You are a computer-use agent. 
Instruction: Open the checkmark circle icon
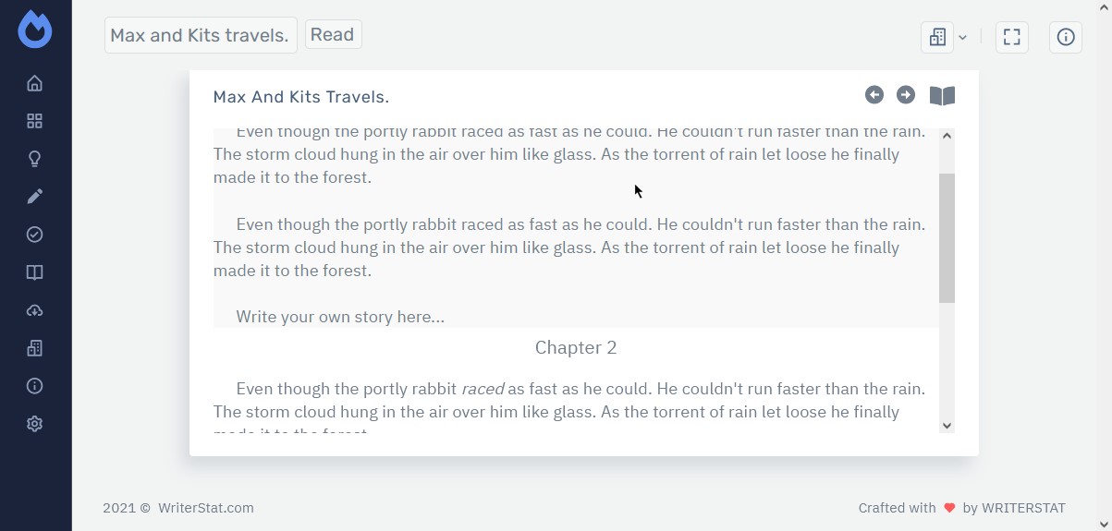[x=35, y=235]
